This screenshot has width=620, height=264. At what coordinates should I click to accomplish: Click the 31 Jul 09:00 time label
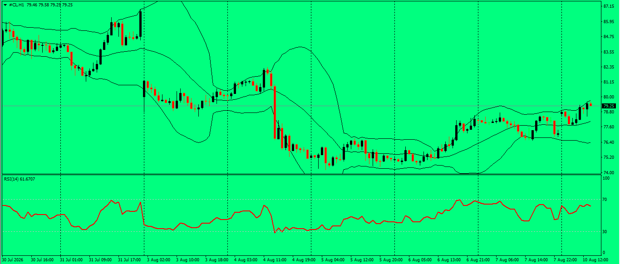[x=100, y=260]
